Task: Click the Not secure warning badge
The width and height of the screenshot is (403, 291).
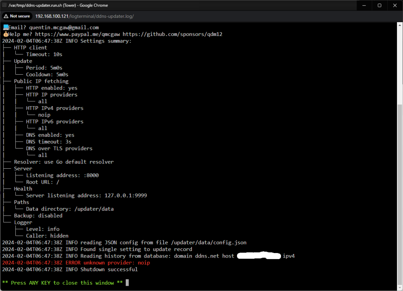Action: pyautogui.click(x=17, y=16)
